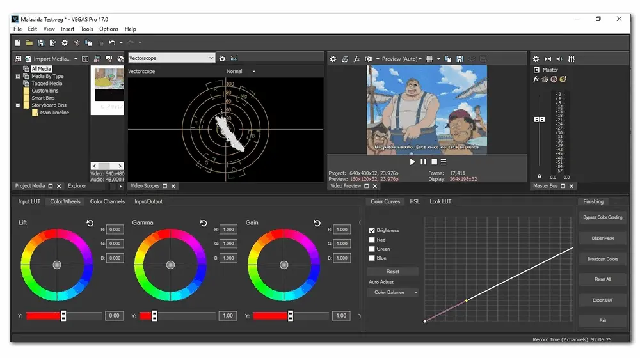Switch to the Color Channels tab

(108, 201)
